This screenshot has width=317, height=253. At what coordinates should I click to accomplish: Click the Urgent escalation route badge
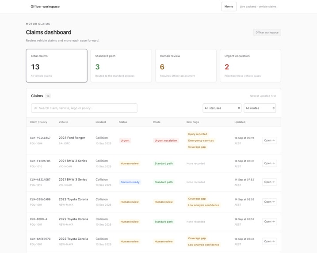(166, 140)
